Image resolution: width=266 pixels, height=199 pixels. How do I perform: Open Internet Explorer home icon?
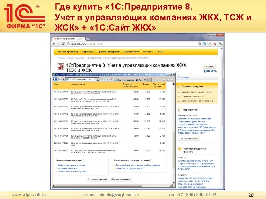tap(164, 79)
